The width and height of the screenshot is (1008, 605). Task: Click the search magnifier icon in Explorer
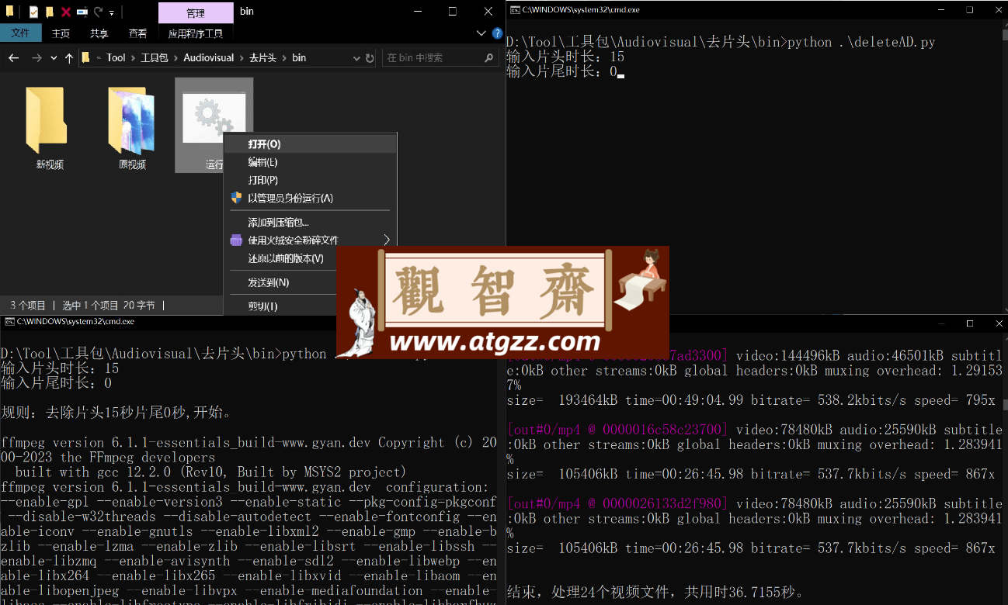488,58
